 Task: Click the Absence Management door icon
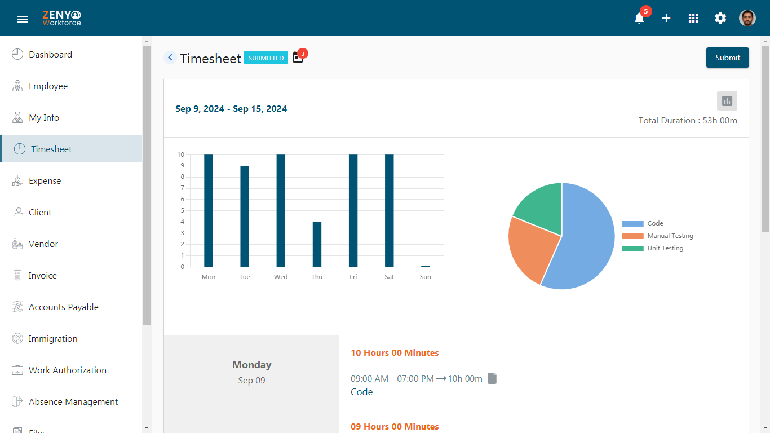17,401
